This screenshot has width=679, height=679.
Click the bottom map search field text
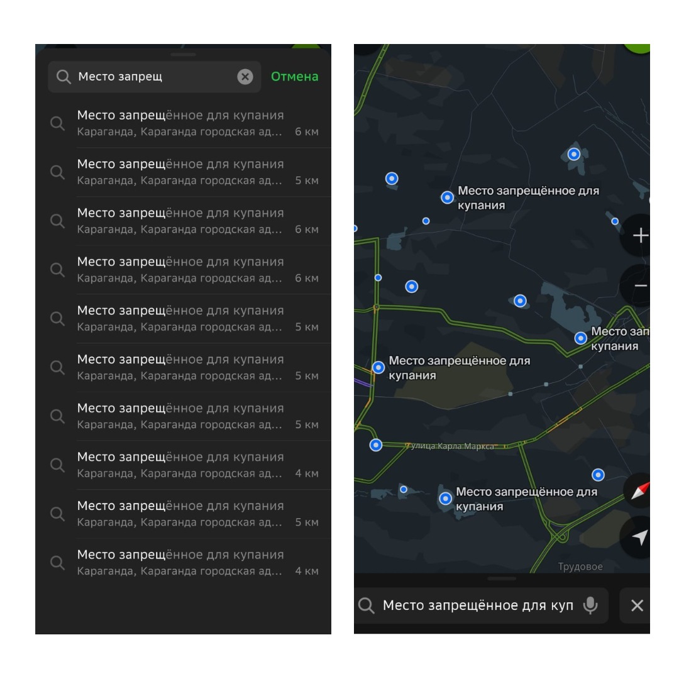click(478, 605)
